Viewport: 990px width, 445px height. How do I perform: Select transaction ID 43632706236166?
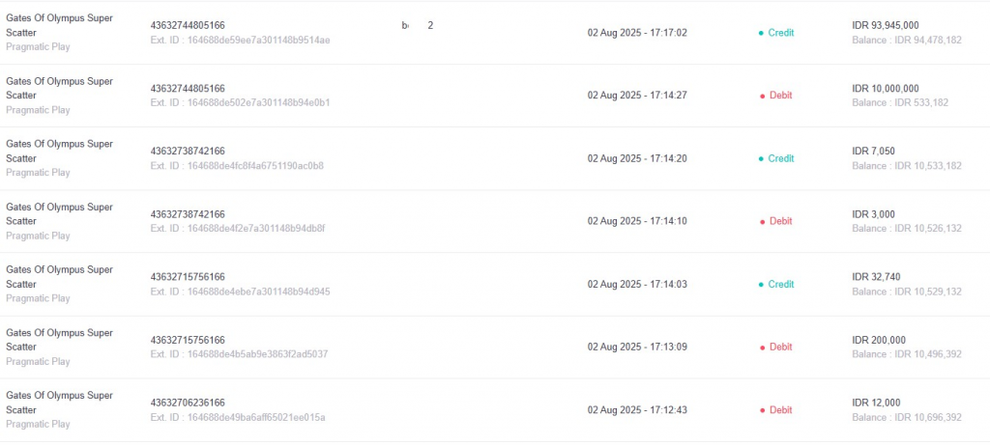coord(188,403)
